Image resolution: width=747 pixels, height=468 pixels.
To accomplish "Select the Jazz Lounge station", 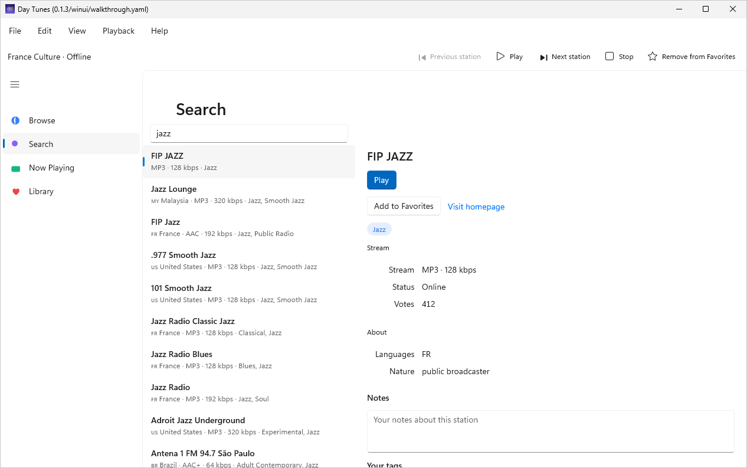I will point(249,195).
